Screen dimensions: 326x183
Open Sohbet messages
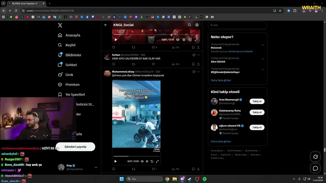coord(67,65)
